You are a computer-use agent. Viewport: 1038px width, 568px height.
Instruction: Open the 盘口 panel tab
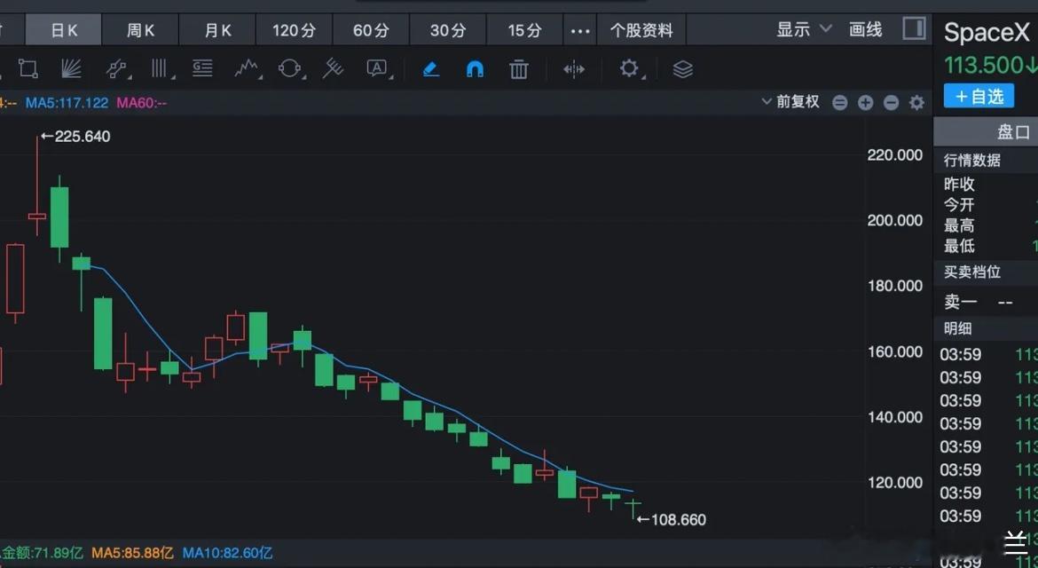point(1013,132)
